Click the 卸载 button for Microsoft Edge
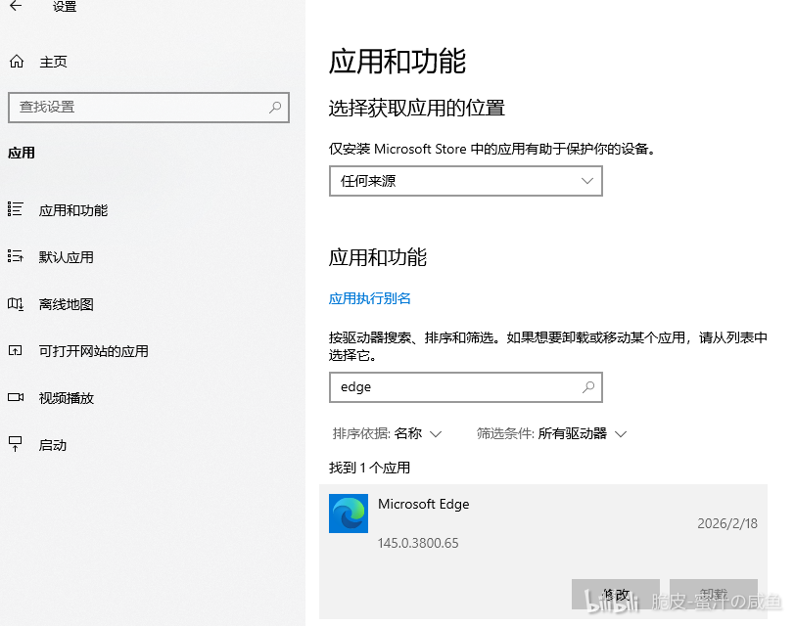Image resolution: width=795 pixels, height=626 pixels. (714, 594)
